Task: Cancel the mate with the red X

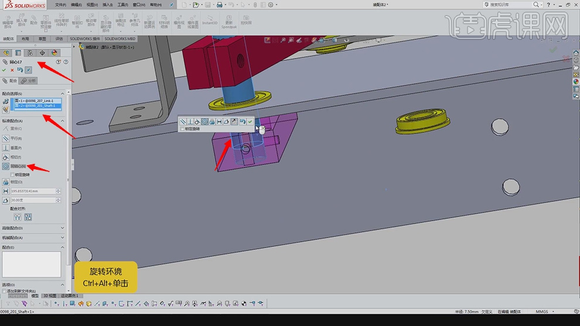Action: [12, 70]
